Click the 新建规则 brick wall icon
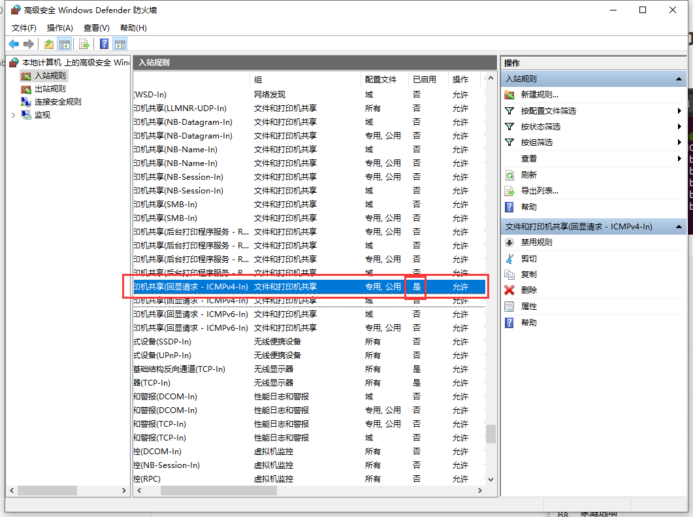This screenshot has height=517, width=693. (509, 95)
